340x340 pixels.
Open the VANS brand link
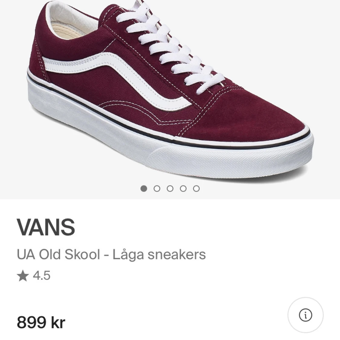click(46, 227)
